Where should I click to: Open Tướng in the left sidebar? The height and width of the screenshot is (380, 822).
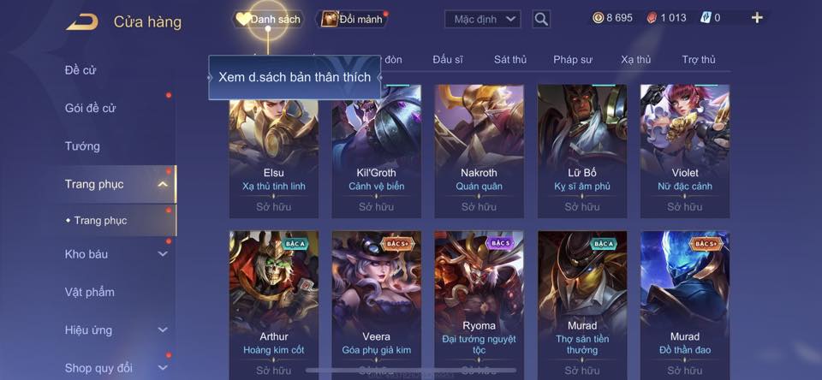click(82, 146)
